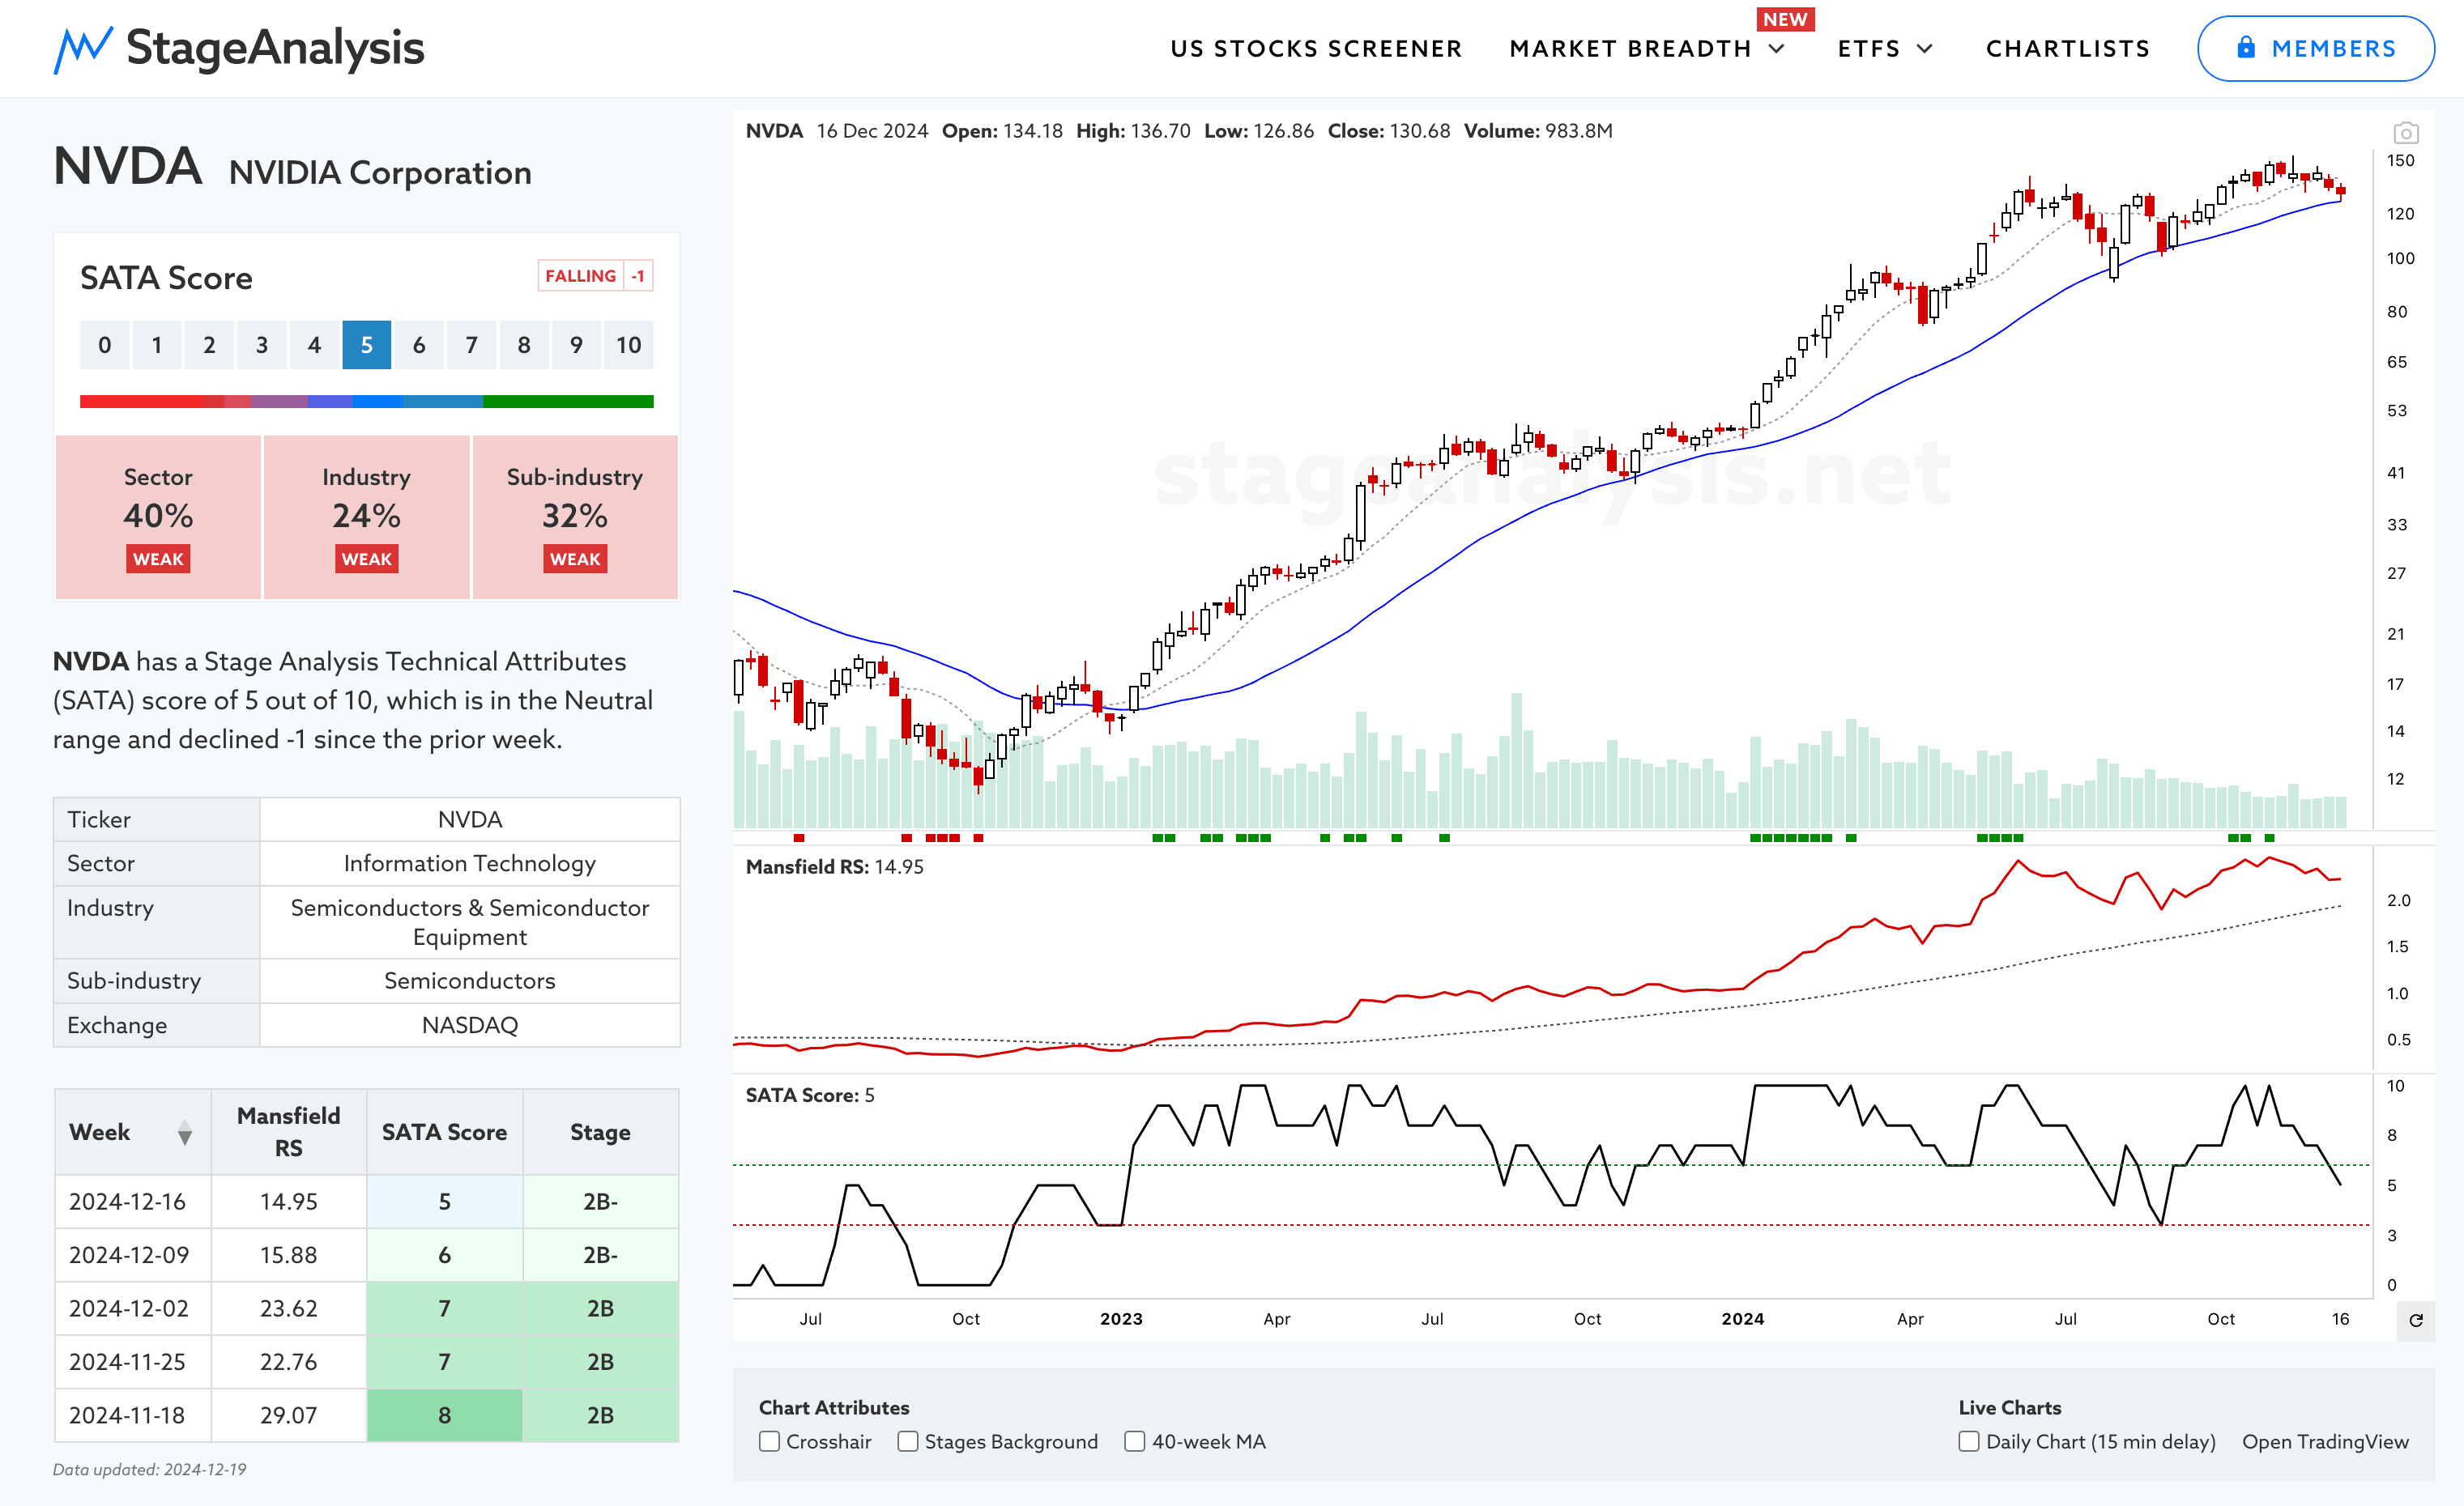The width and height of the screenshot is (2464, 1506).
Task: Select SATA score box 0
Action: coord(104,345)
